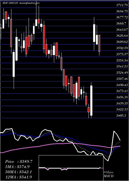Image resolution: width=129 pixels, height=181 pixels.
Task: Click the price label 3439.35
Action: click(122, 103)
